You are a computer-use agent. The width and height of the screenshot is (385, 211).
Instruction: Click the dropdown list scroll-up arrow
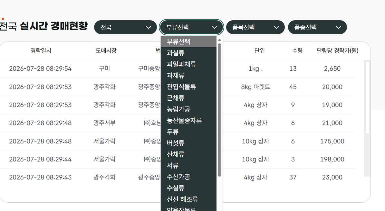coord(219,40)
